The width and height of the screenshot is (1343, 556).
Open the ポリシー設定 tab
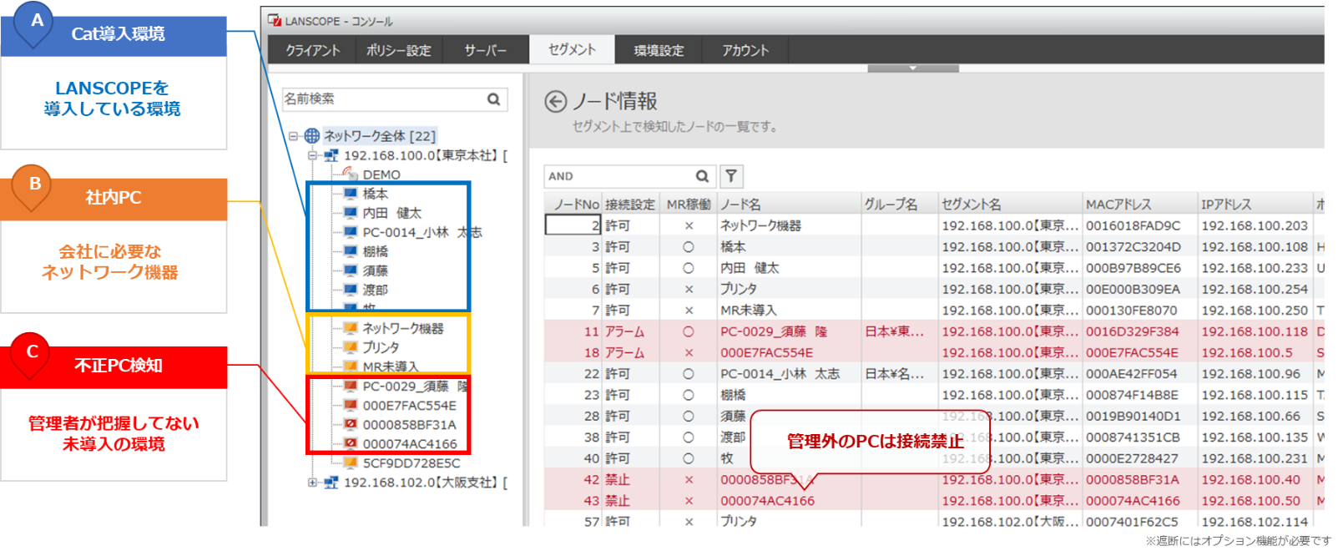click(x=399, y=50)
